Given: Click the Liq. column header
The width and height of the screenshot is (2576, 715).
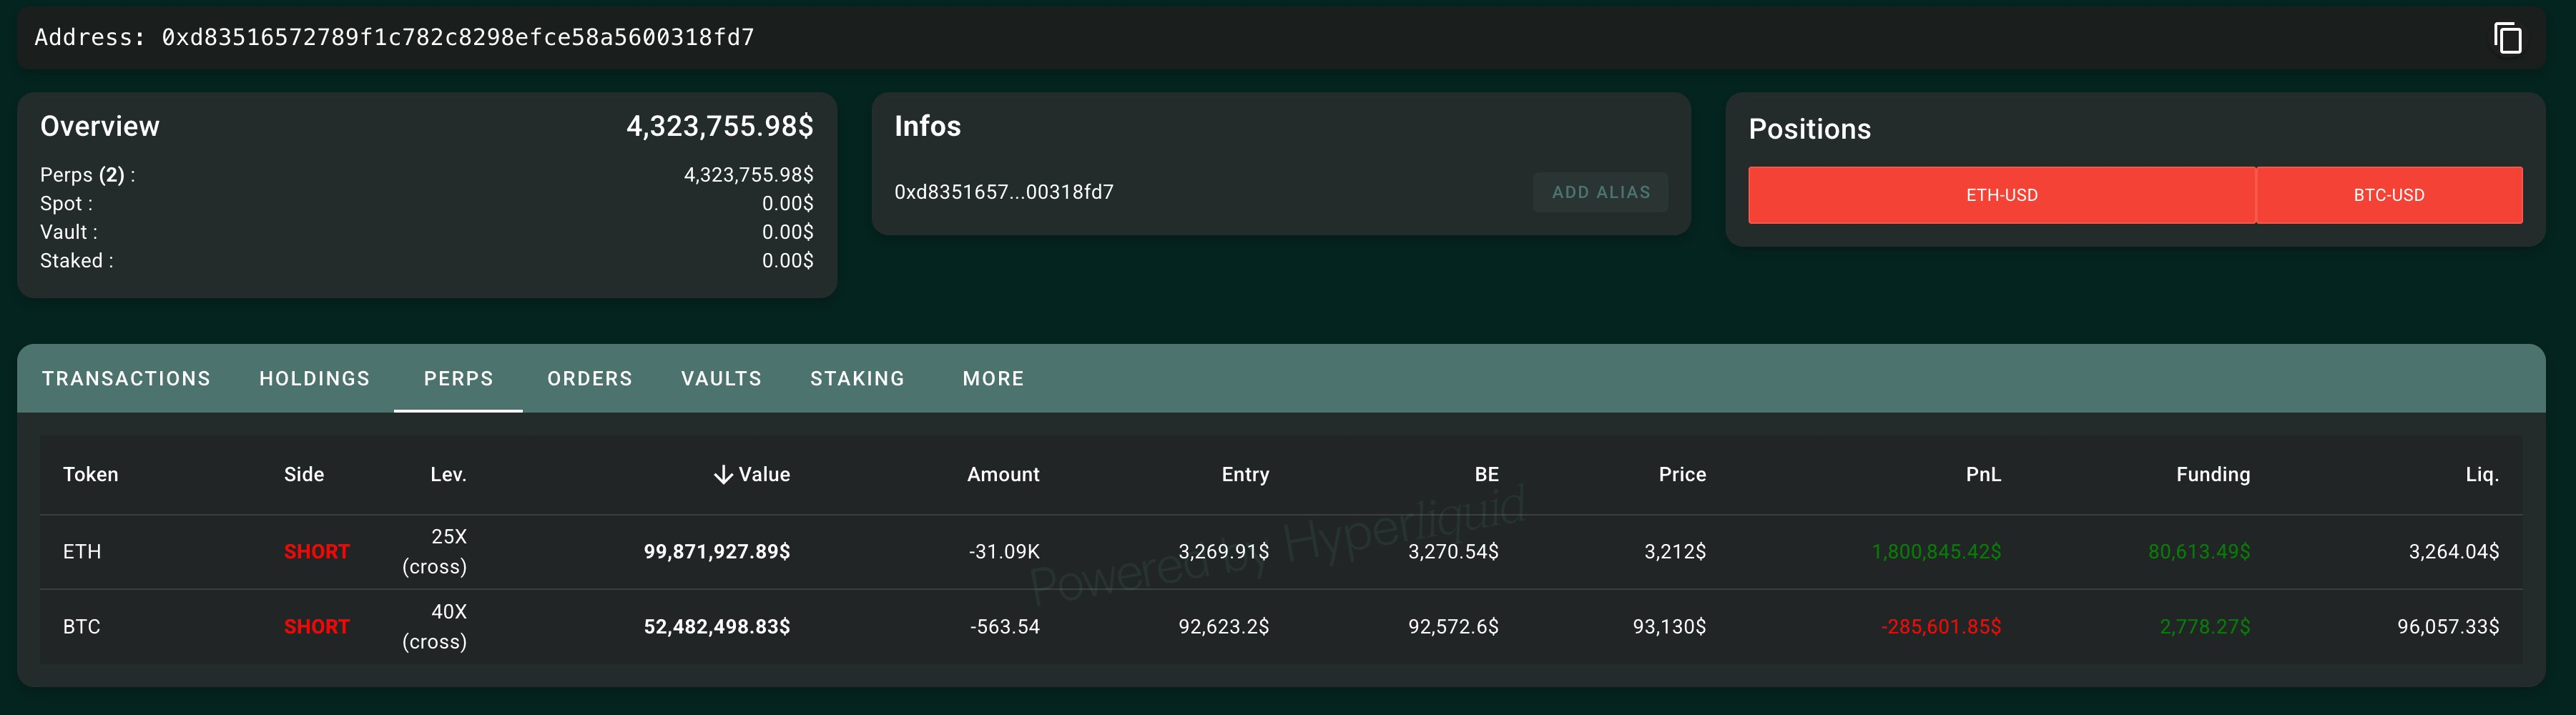Looking at the screenshot, I should tap(2481, 475).
